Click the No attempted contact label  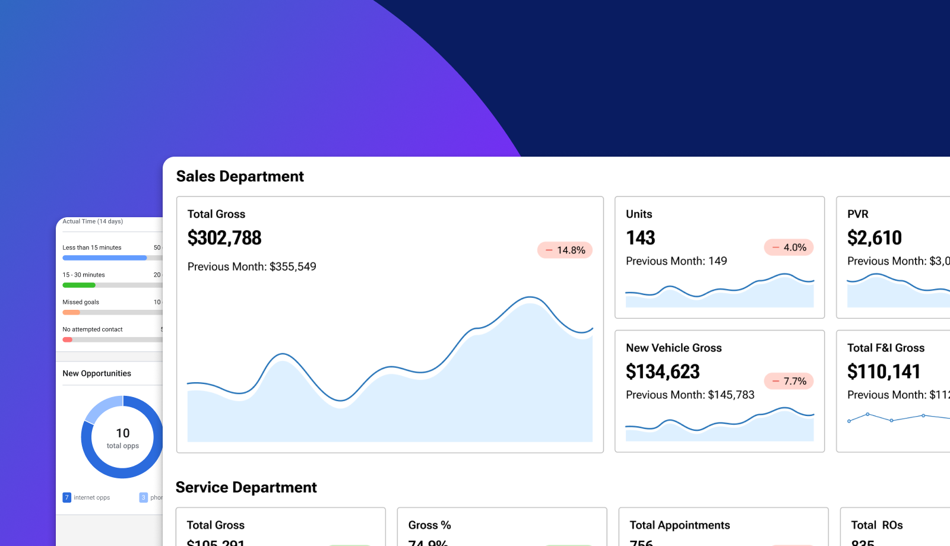click(x=93, y=329)
